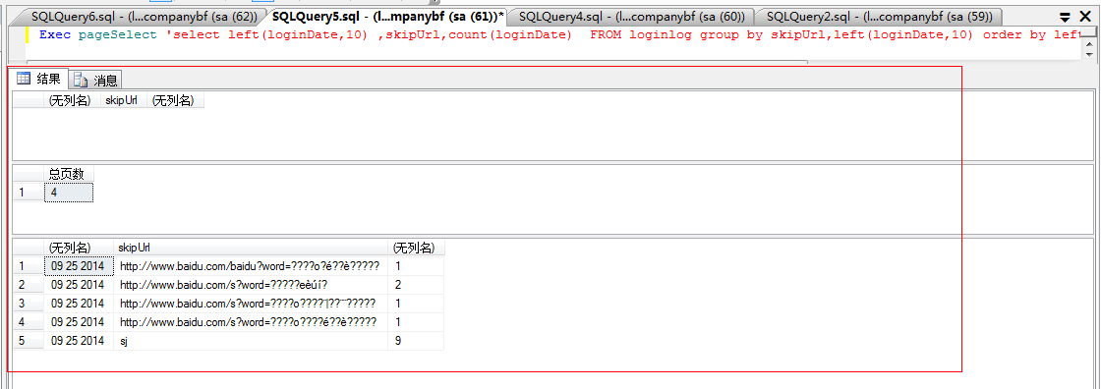Image resolution: width=1101 pixels, height=389 pixels.
Task: Click the baidu?word URL cell in row 1
Action: [251, 266]
